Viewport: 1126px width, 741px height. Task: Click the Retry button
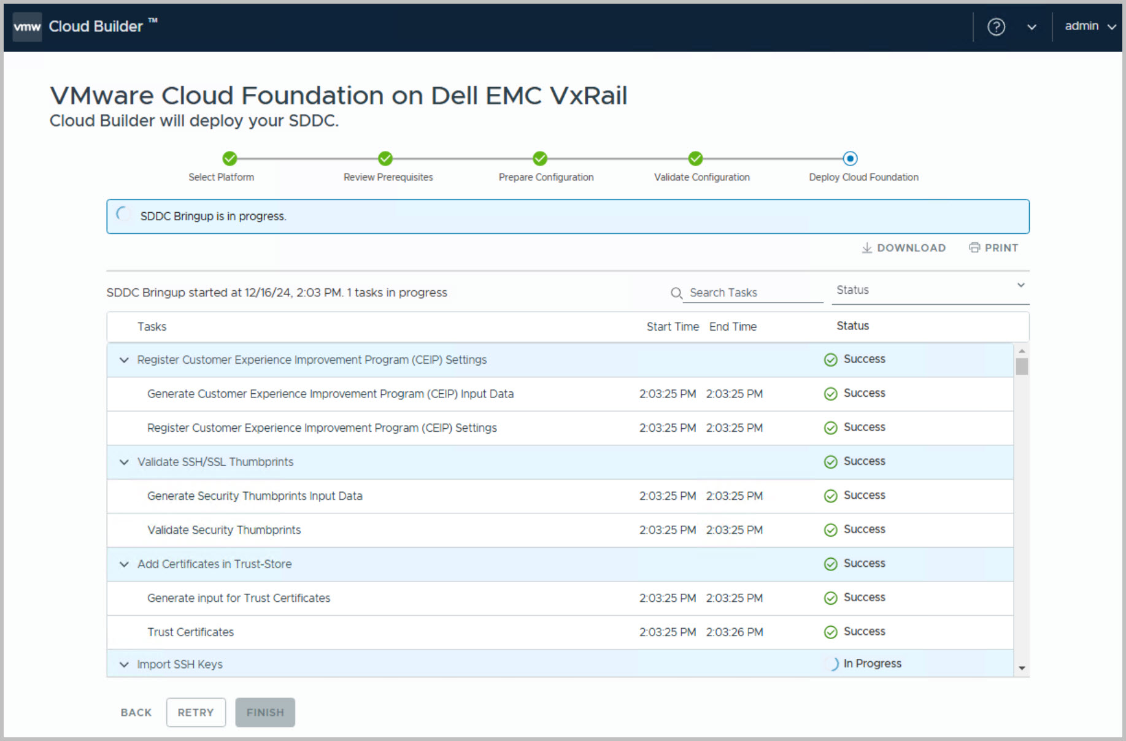[x=196, y=712]
